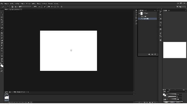
Task: Open the painting mode dropdown
Action: pos(25,7)
